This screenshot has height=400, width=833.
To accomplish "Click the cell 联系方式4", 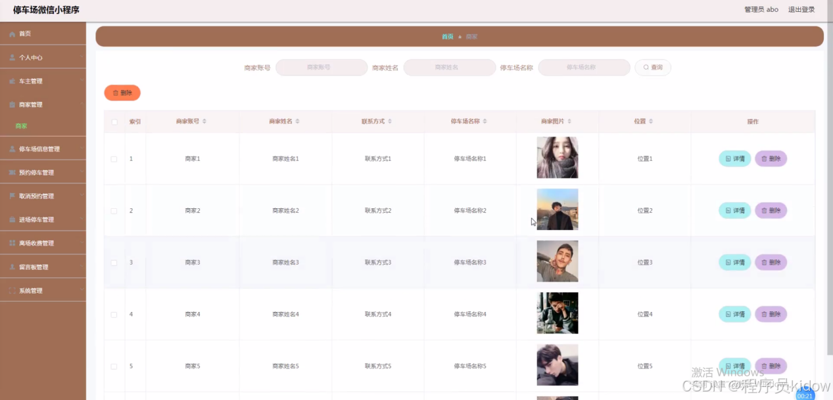I will point(378,315).
